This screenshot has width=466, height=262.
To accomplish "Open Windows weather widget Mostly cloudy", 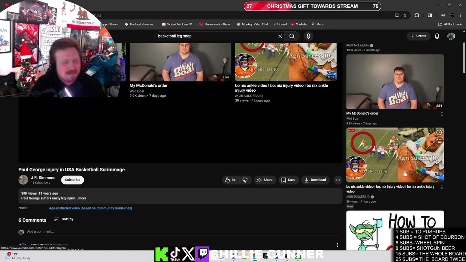I will 16,256.
